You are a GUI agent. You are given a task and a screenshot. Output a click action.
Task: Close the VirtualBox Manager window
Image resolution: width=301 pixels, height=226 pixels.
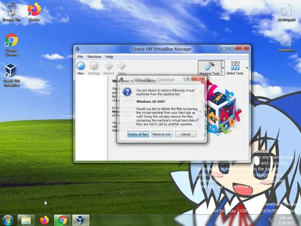(243, 48)
